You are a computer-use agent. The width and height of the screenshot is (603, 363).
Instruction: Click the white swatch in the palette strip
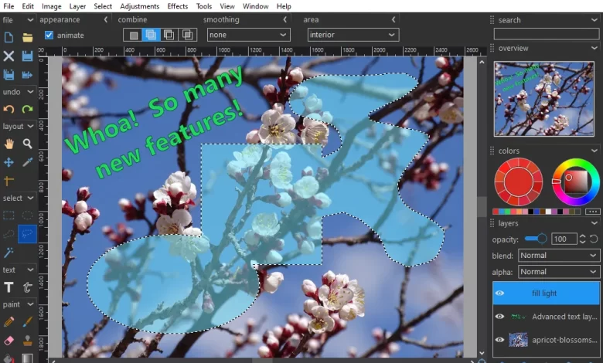548,212
